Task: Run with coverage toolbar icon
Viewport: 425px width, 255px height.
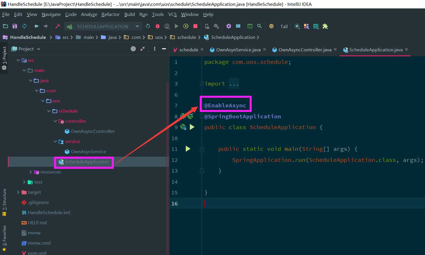Action: [x=167, y=26]
